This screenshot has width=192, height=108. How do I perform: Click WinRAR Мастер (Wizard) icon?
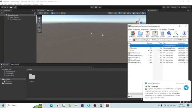176,34
